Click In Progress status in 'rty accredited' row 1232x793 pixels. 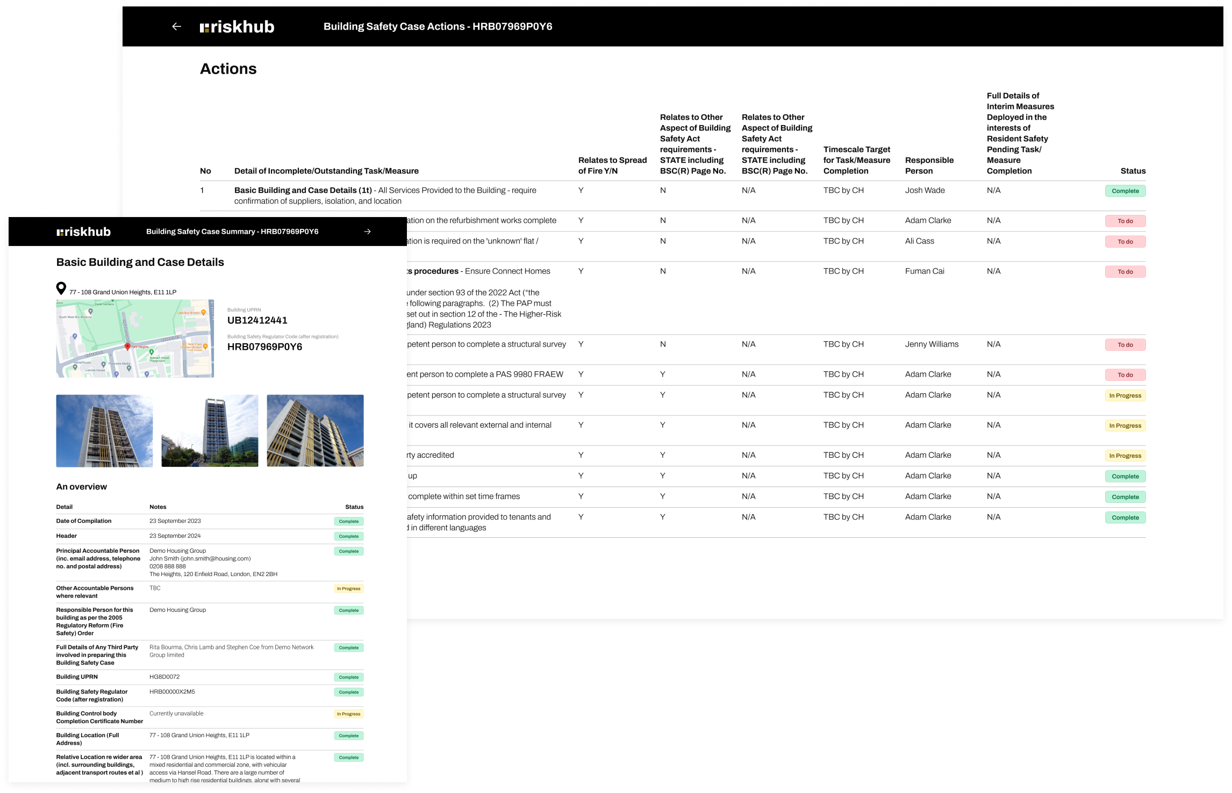[x=1125, y=456]
